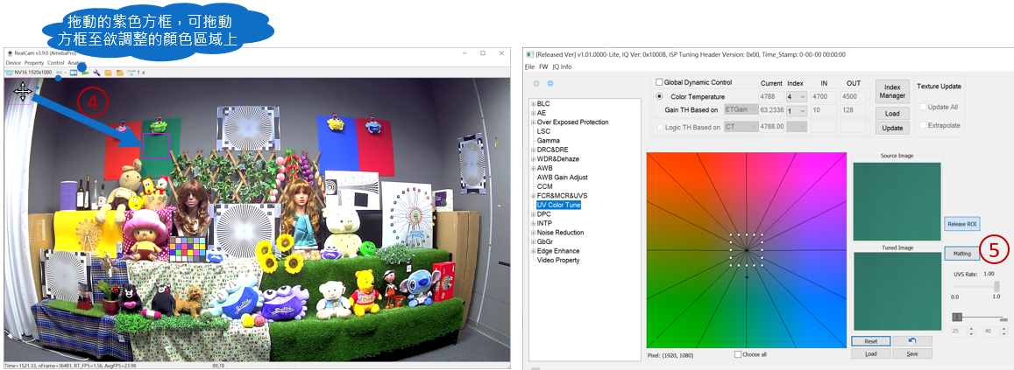Open the Color Temperature Index dropdown

[x=797, y=96]
